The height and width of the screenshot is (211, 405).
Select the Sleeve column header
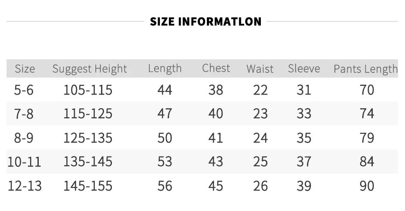point(304,69)
